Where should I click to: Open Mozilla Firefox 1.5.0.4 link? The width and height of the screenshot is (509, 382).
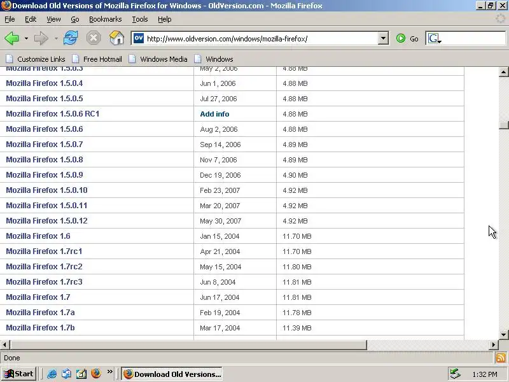[x=44, y=83]
